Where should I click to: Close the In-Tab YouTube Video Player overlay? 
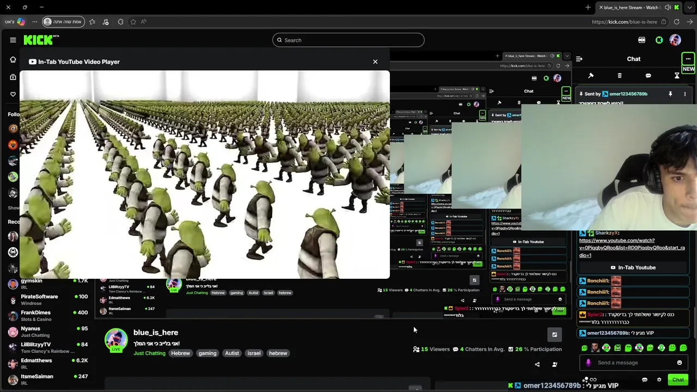375,62
